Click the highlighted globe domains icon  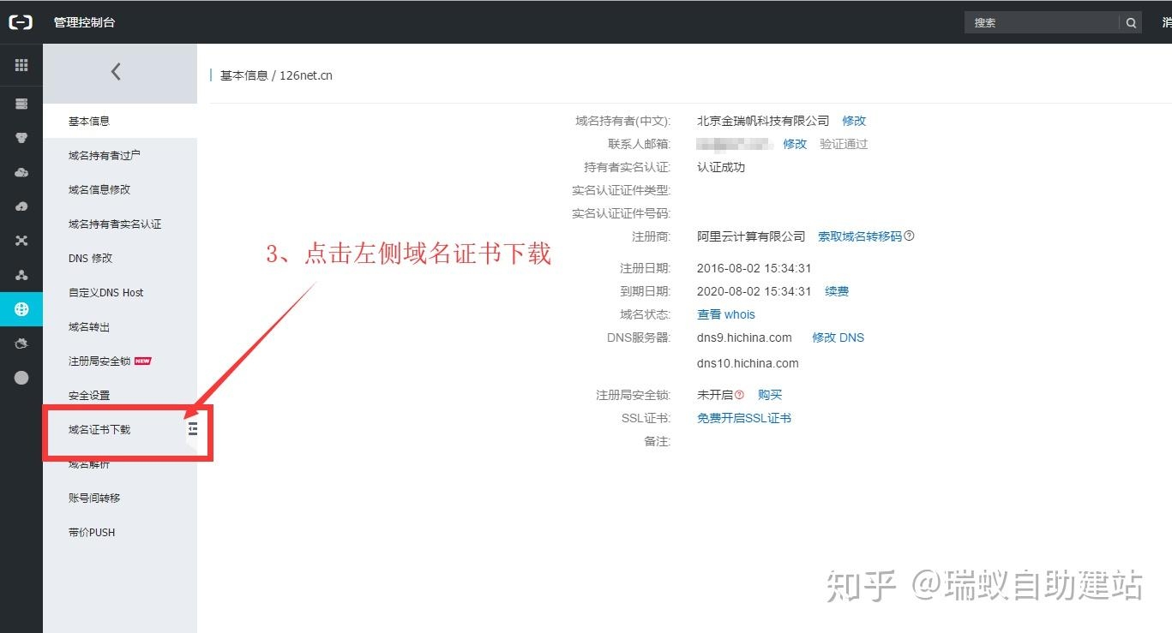tap(21, 308)
